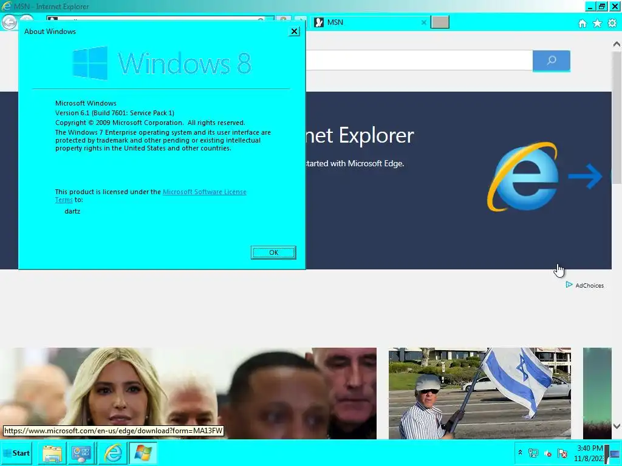The width and height of the screenshot is (622, 466).
Task: Open Windows Explorer from the taskbar
Action: tap(52, 453)
